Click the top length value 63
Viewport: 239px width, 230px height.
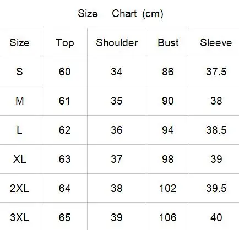[64, 159]
